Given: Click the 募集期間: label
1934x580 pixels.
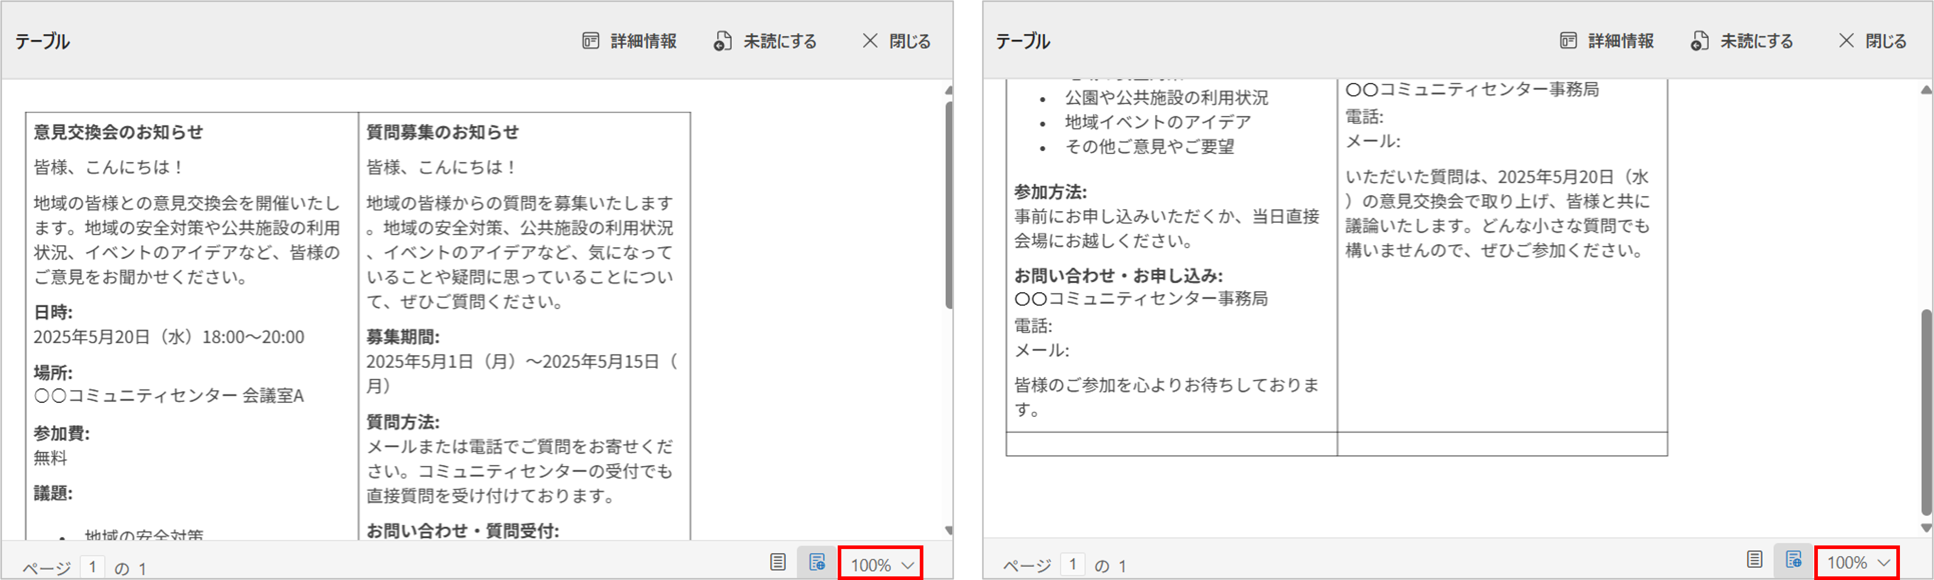Looking at the screenshot, I should [x=403, y=337].
